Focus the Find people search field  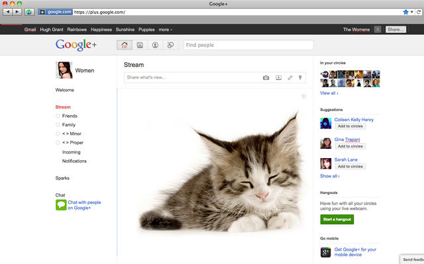248,45
